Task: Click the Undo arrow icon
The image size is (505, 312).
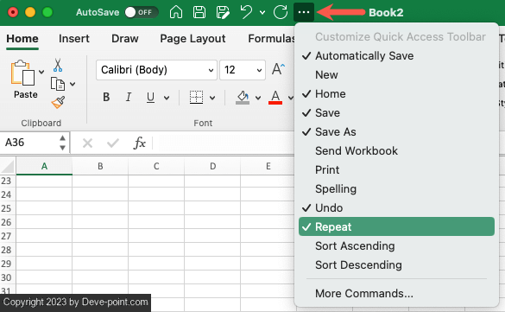Action: point(246,12)
